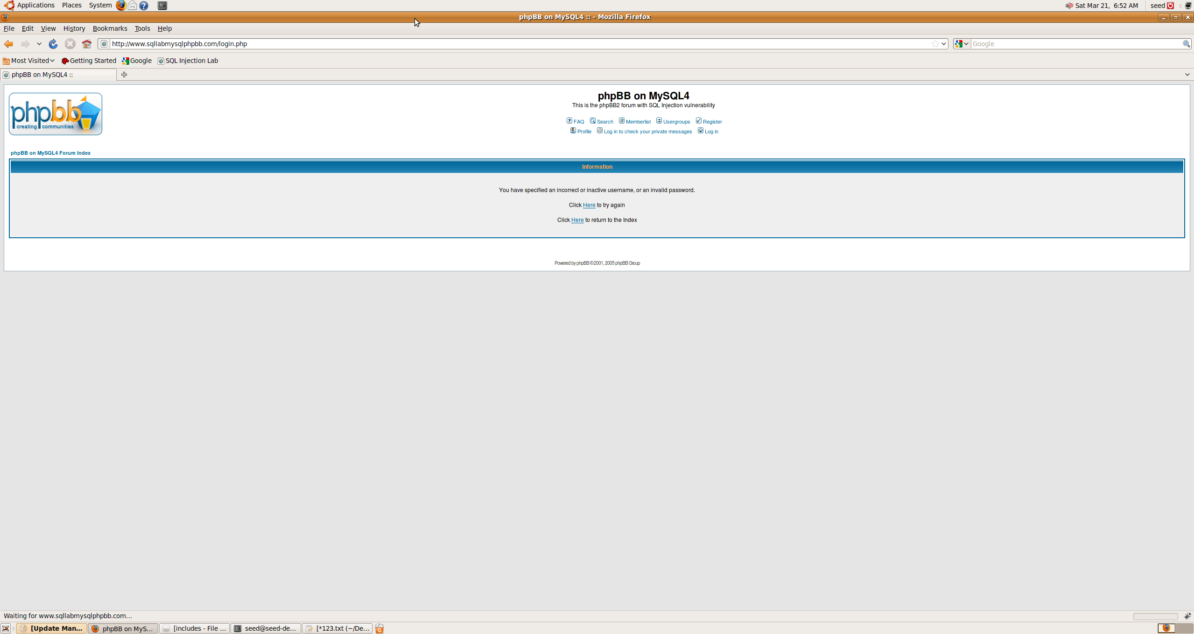
Task: Bookmark this page with the star icon
Action: 935,44
